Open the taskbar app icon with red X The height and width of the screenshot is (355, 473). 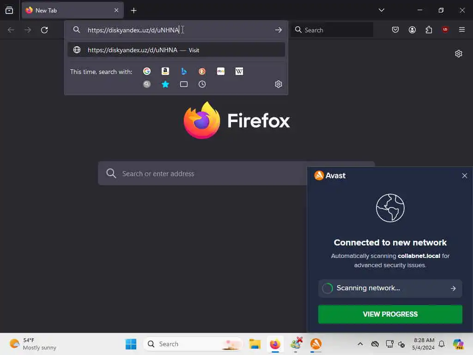pyautogui.click(x=296, y=344)
